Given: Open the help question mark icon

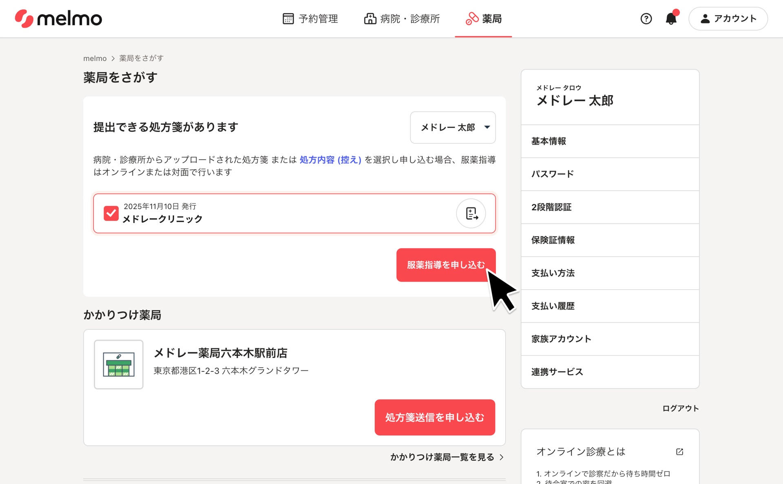Looking at the screenshot, I should 646,18.
